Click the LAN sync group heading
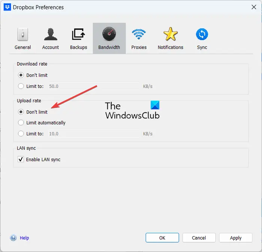Image resolution: width=262 pixels, height=252 pixels. click(x=26, y=148)
